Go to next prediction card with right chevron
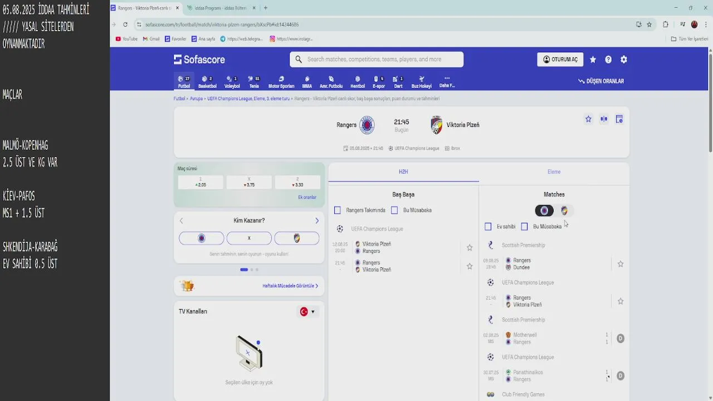This screenshot has height=401, width=713. point(317,221)
